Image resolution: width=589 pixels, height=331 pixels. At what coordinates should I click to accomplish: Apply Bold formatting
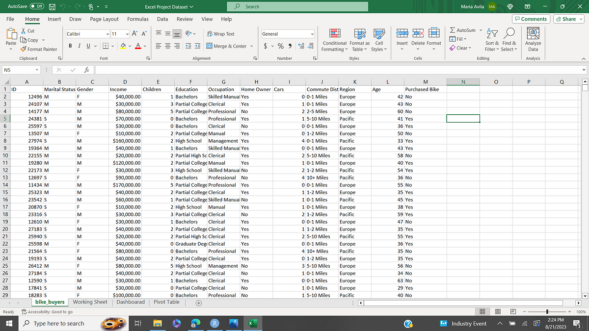(x=70, y=46)
